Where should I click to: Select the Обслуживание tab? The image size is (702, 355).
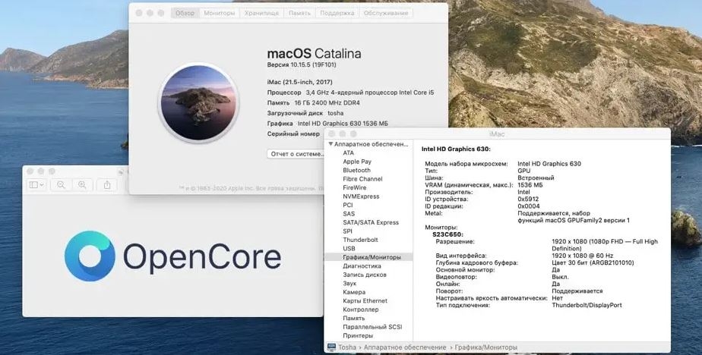coord(386,13)
